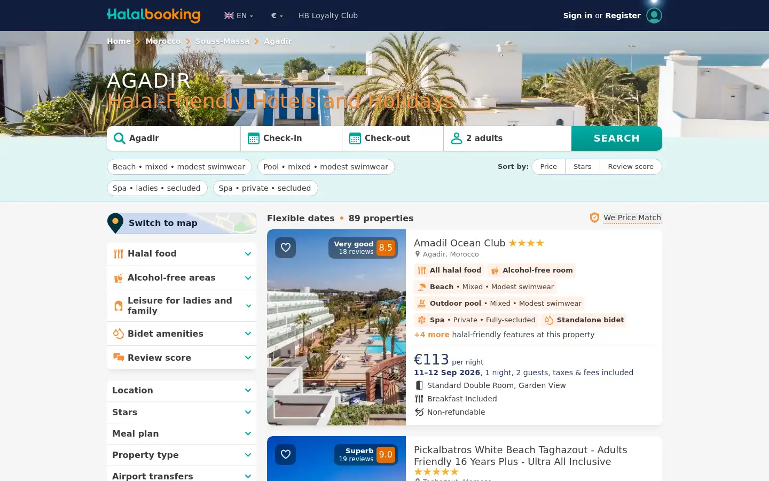
Task: Click the All halal food feature tag
Action: click(450, 270)
